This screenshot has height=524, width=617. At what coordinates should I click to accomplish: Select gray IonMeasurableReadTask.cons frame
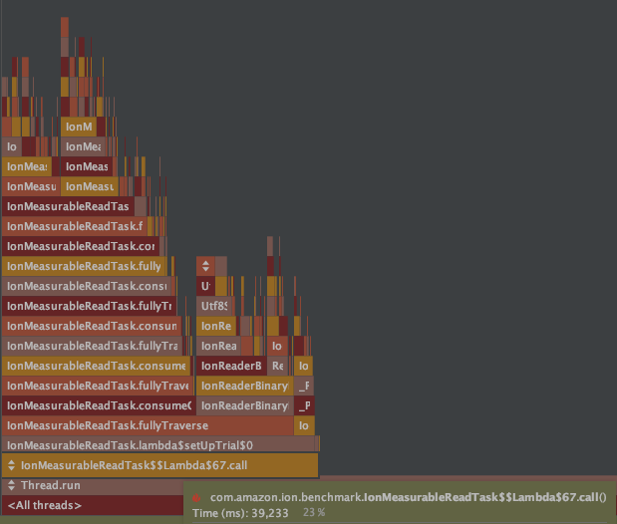pyautogui.click(x=87, y=286)
